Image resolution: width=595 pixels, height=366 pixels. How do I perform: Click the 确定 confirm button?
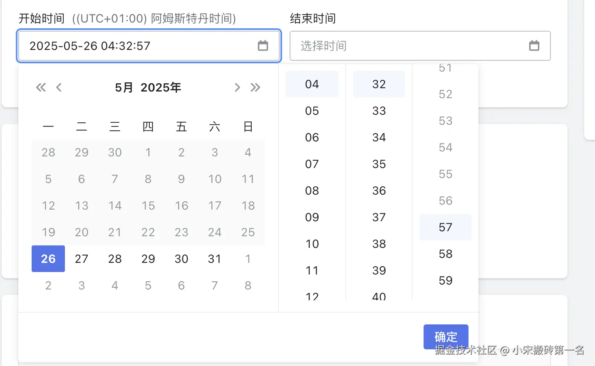click(446, 336)
